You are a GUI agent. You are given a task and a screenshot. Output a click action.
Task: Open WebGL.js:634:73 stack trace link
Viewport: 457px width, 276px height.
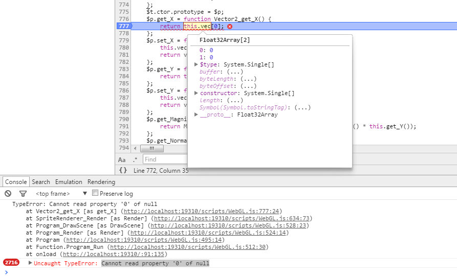coord(232,218)
